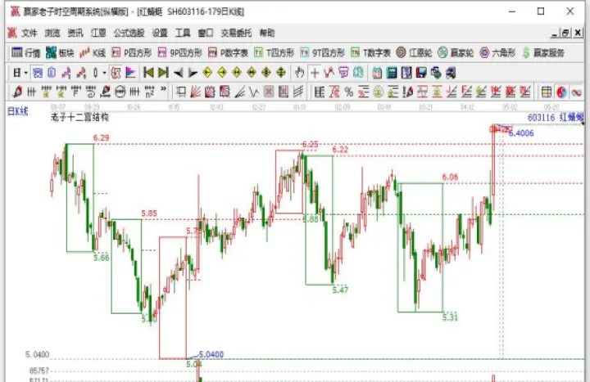Select the percent (%) line tool
This screenshot has height=382, width=590.
tap(348, 91)
